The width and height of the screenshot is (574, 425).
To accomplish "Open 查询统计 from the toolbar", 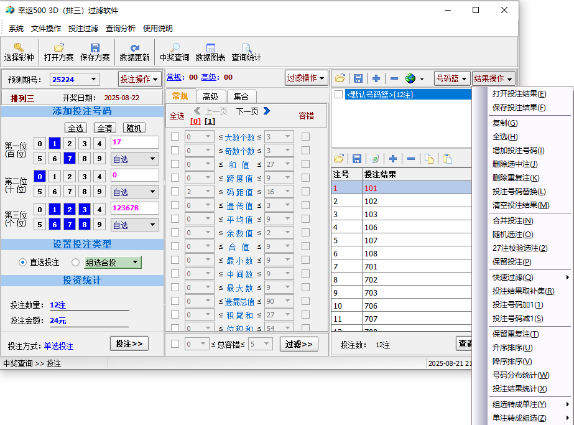I will click(x=246, y=48).
